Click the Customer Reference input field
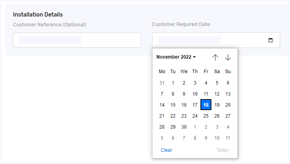The width and height of the screenshot is (290, 164). tap(77, 40)
